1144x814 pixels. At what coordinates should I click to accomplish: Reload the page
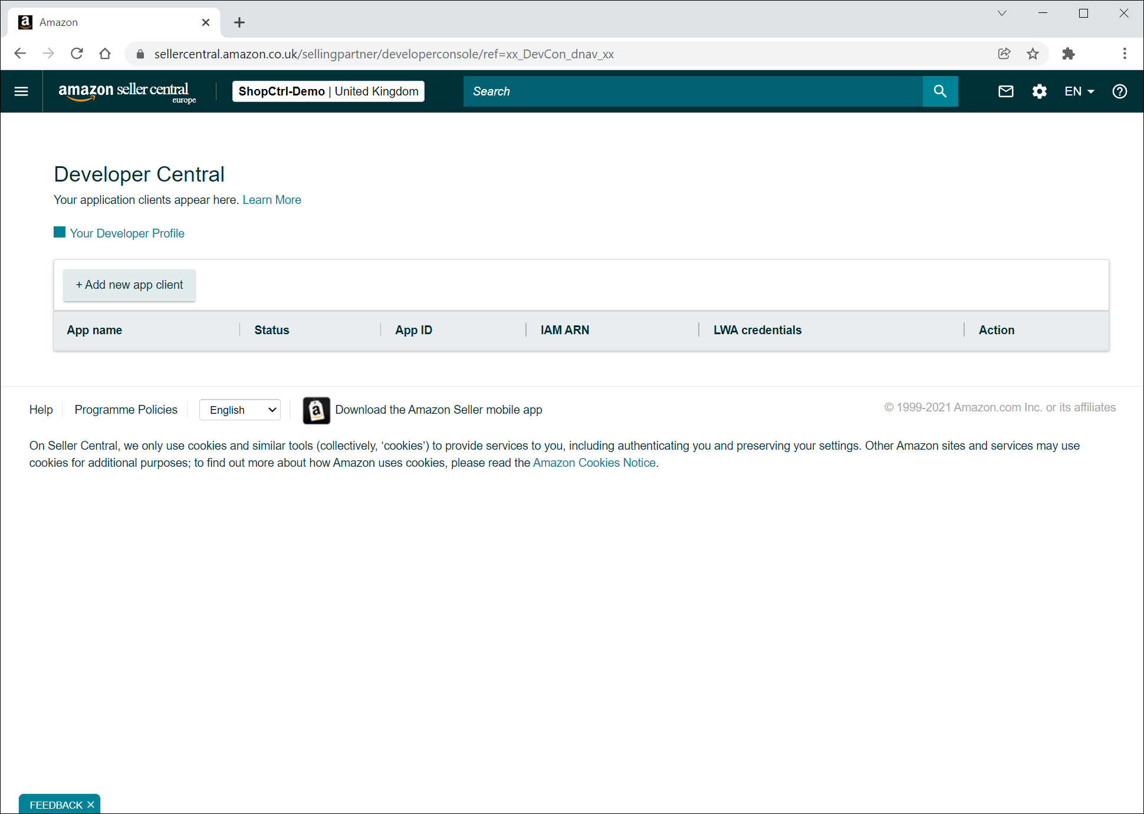pyautogui.click(x=77, y=54)
